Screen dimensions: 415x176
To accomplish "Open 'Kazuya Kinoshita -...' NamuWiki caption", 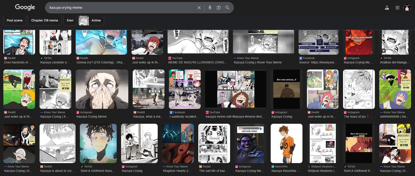I will tap(286, 171).
